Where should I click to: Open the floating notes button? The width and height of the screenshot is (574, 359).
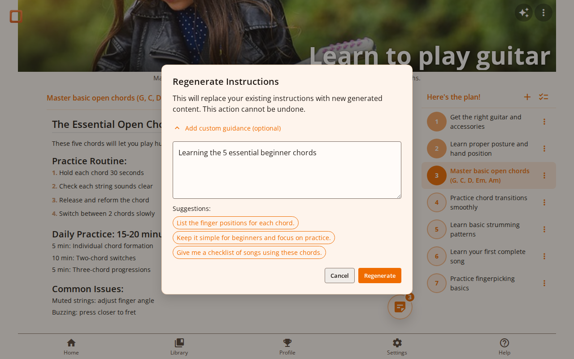tap(400, 307)
